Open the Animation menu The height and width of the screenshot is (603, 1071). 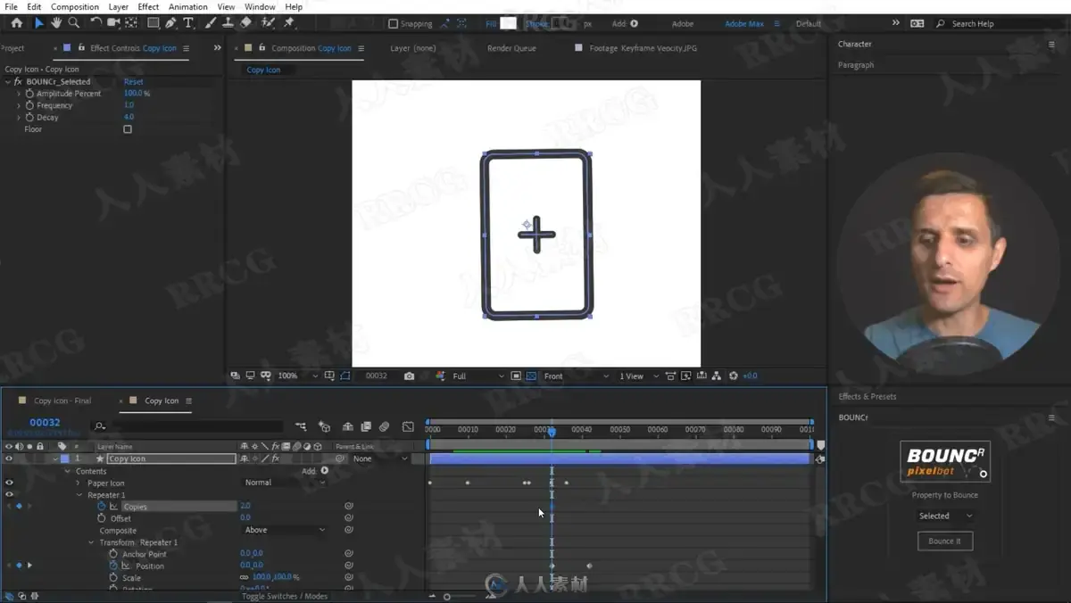tap(187, 6)
